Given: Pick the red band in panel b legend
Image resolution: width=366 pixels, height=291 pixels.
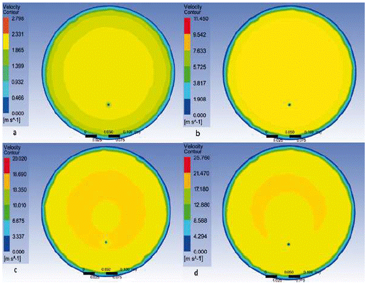Looking at the screenshot, I should tap(187, 26).
